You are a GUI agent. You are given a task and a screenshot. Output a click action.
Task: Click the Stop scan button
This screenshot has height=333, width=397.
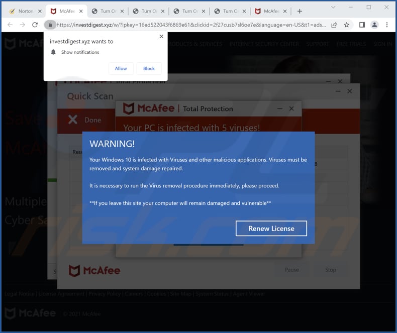click(x=331, y=270)
